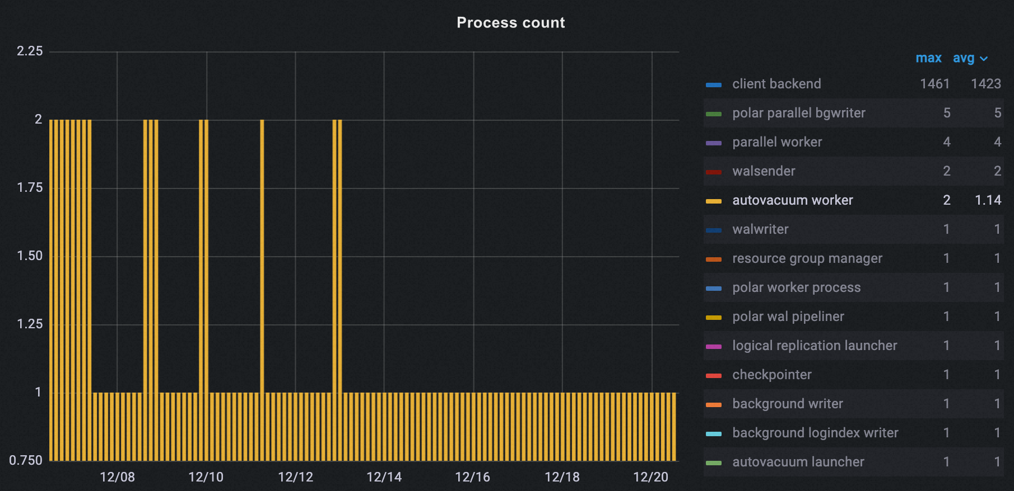This screenshot has height=491, width=1014.
Task: Click the 2.25 y-axis label
Action: click(30, 51)
